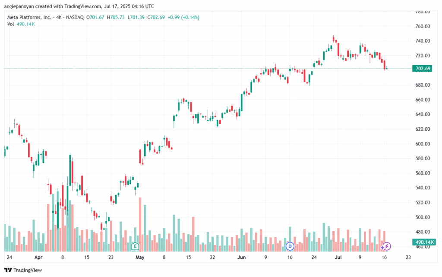Click the dotted current price line
The width and height of the screenshot is (442, 277).
pos(208,69)
